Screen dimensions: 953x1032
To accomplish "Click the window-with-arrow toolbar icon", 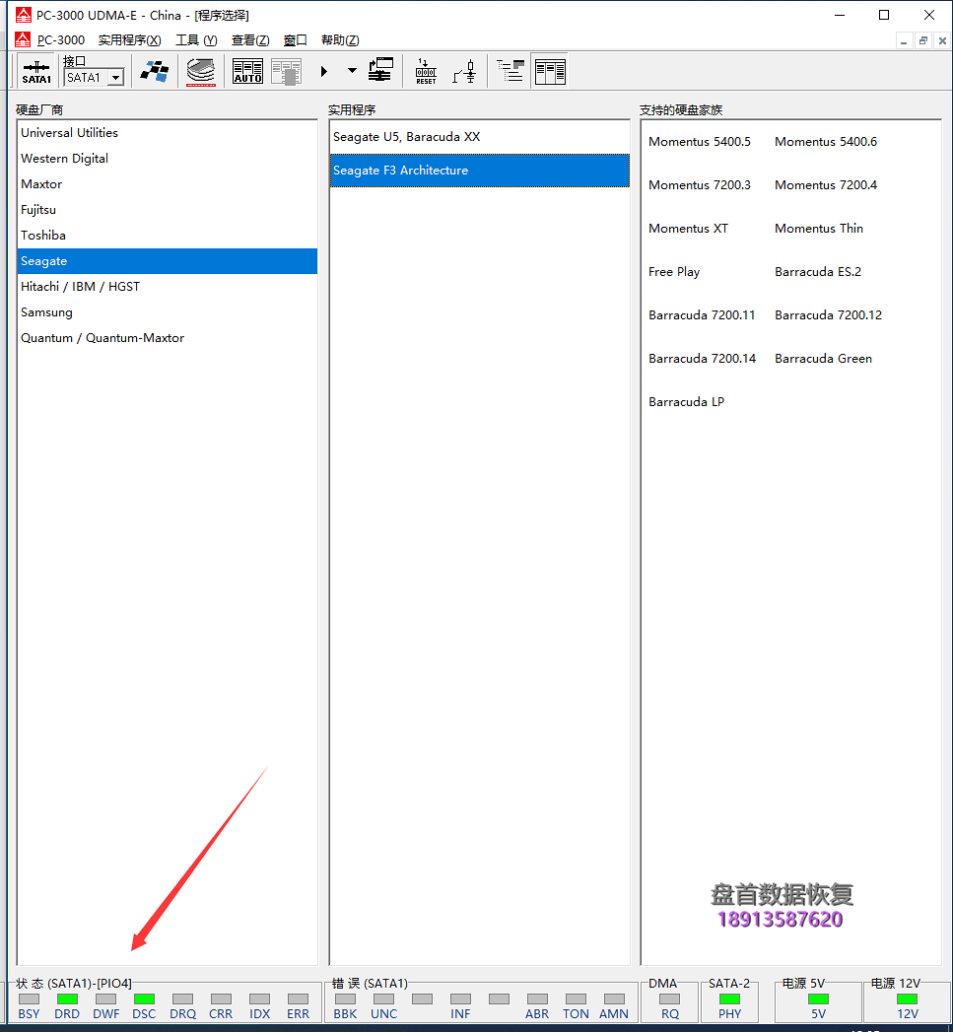I will pos(380,70).
